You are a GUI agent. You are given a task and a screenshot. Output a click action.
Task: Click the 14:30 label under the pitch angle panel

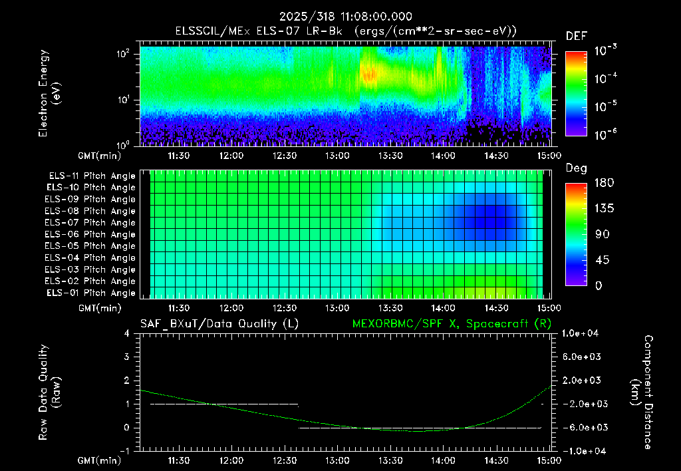click(496, 308)
